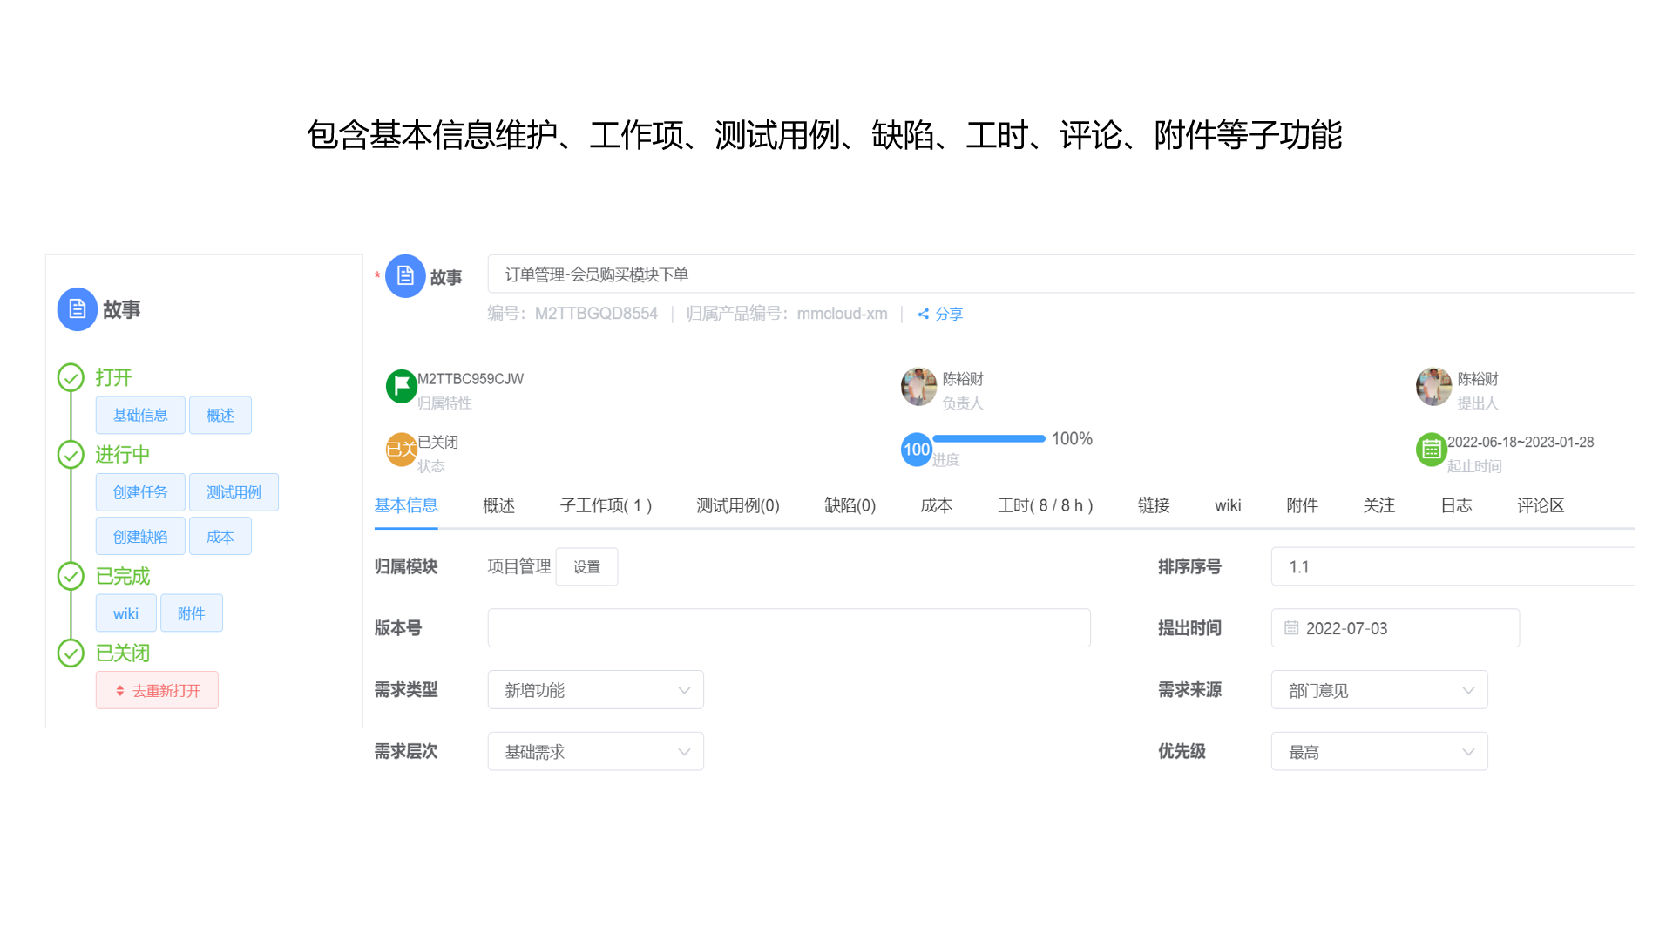Click the calendar icon in the 提出时间 field
This screenshot has width=1673, height=941.
[x=1291, y=627]
